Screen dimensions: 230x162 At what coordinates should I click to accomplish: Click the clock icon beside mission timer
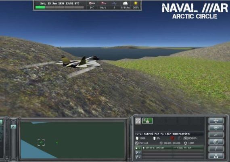click(161, 143)
